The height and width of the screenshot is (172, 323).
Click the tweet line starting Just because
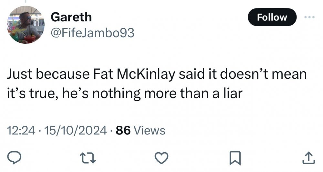point(157,74)
